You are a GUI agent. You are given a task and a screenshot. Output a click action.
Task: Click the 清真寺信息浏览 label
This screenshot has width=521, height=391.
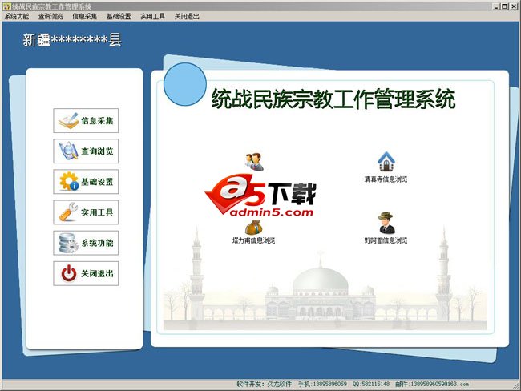[386, 179]
